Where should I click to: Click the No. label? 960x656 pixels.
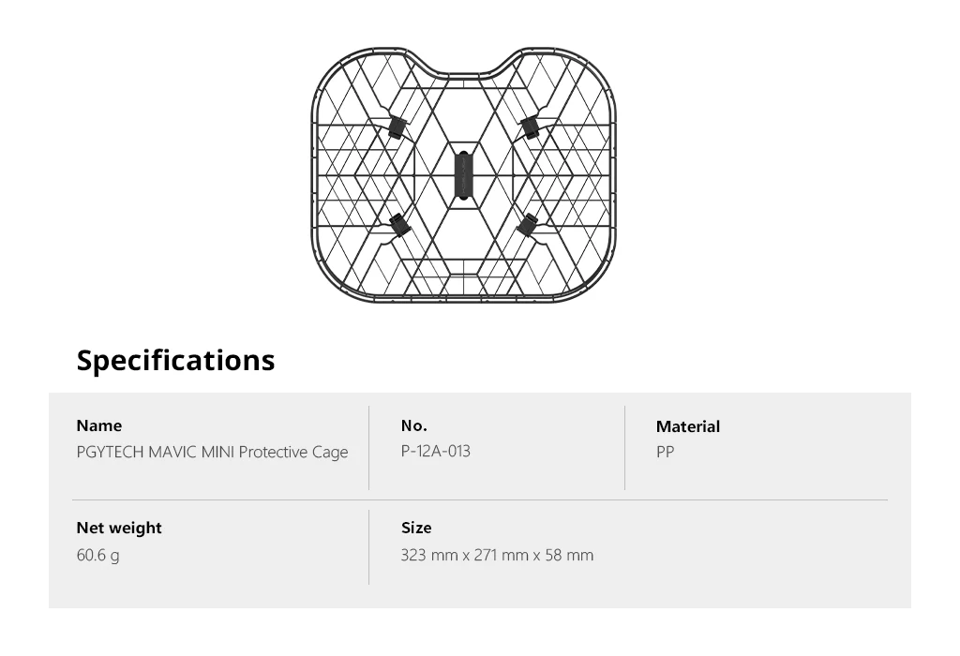pyautogui.click(x=414, y=425)
